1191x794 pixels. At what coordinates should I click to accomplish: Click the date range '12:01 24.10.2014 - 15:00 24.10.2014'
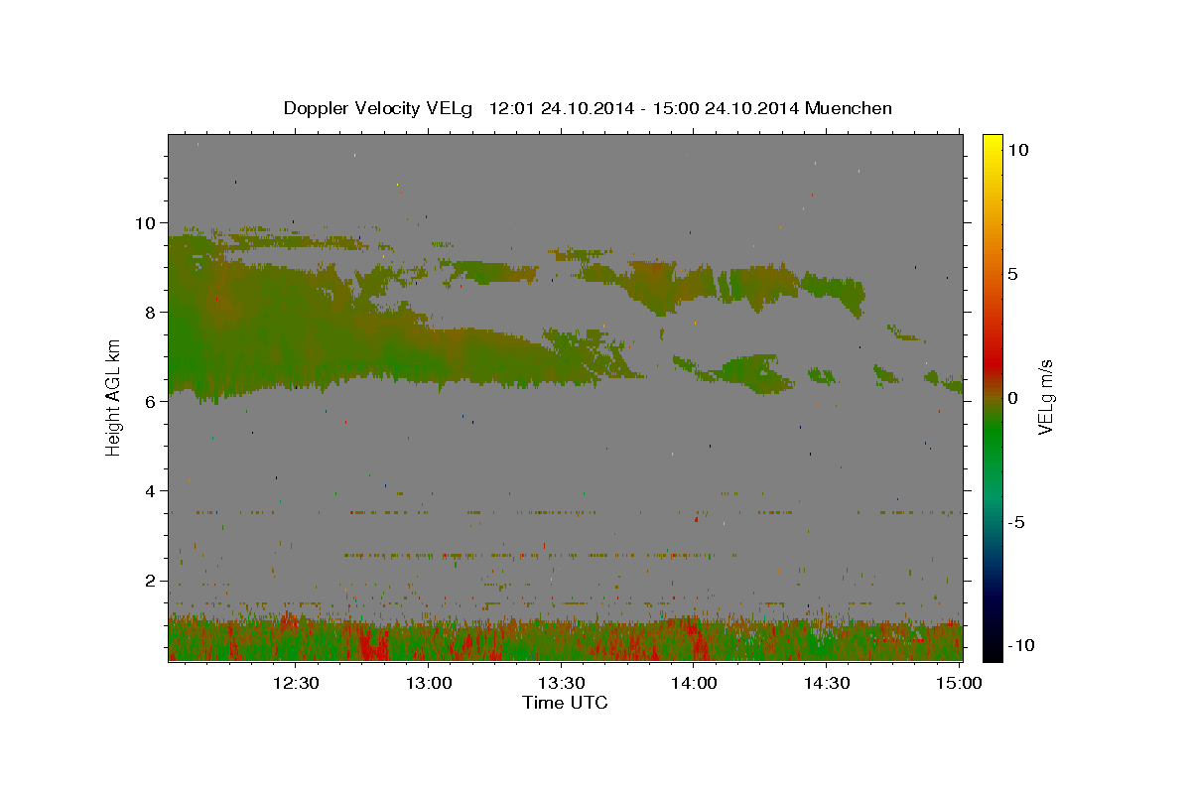pos(646,108)
